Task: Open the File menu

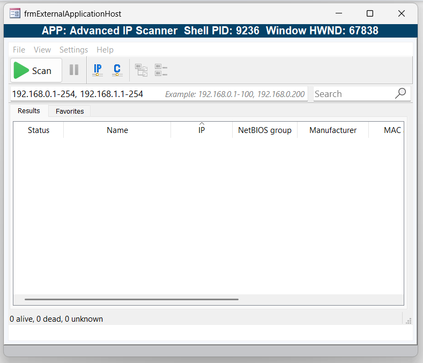Action: [x=19, y=50]
